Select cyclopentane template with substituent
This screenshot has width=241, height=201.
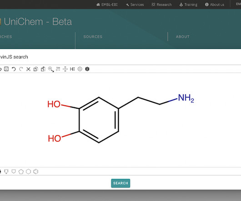pyautogui.click(x=6, y=171)
